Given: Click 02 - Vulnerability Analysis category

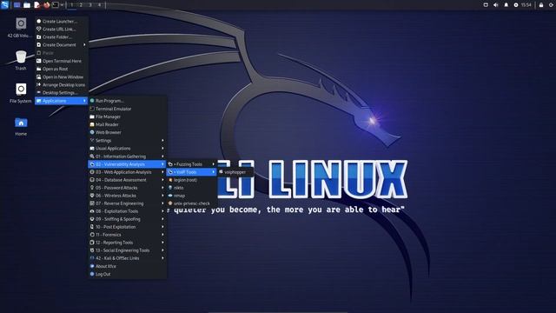Looking at the screenshot, I should point(128,164).
